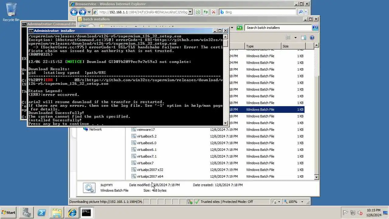Select the virtualpc2007 x32 batch file
This screenshot has height=219, width=389.
coord(150,170)
